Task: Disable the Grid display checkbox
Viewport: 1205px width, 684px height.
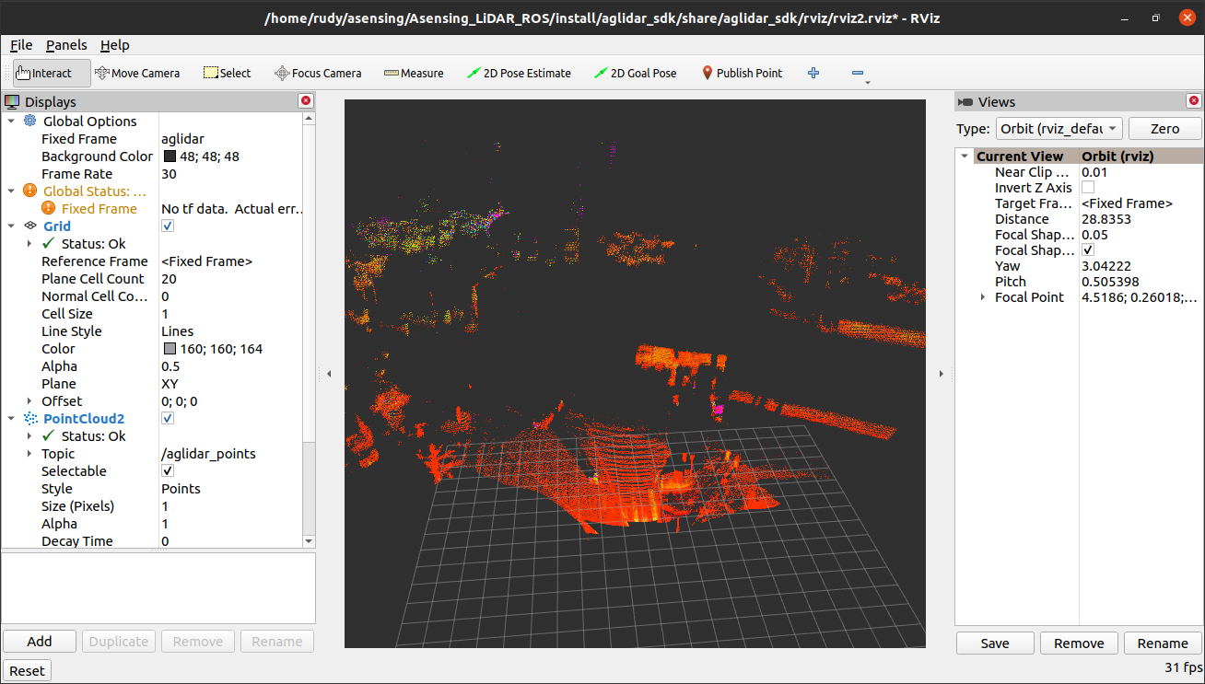Action: 167,226
